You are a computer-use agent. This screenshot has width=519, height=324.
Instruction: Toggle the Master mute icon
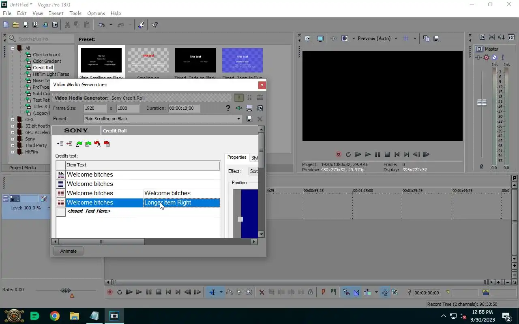pyautogui.click(x=494, y=58)
